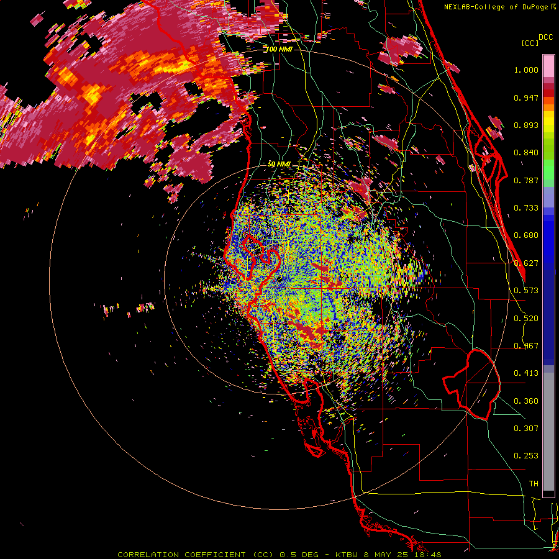Image resolution: width=559 pixels, height=559 pixels.
Task: Click the [CC] units label
Action: pyautogui.click(x=530, y=43)
